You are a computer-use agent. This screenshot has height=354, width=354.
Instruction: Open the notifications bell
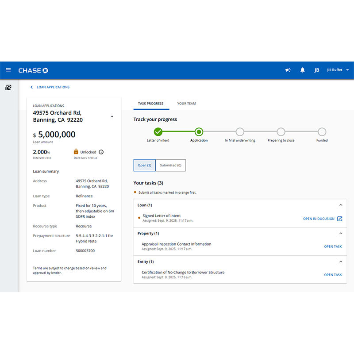303,70
